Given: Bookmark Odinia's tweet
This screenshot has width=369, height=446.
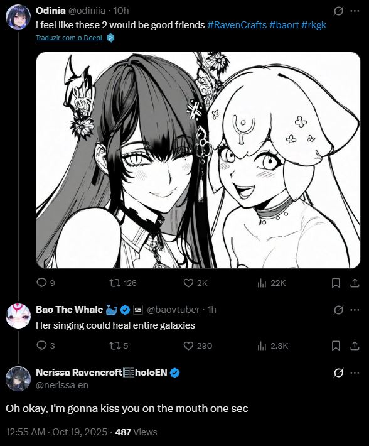Looking at the screenshot, I should 336,283.
